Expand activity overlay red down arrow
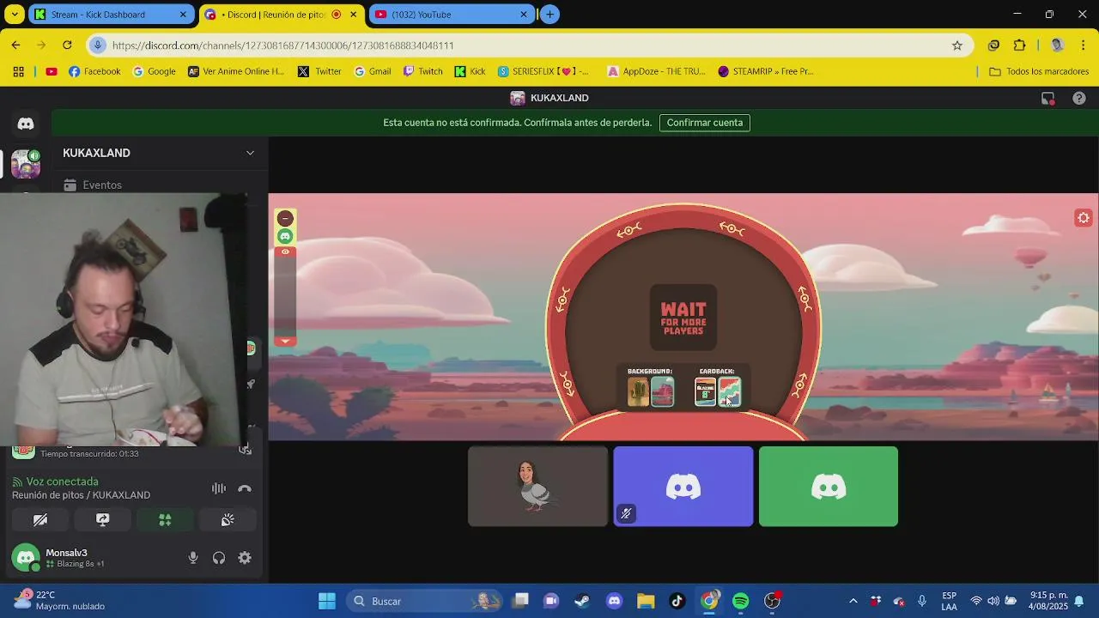Viewport: 1099px width, 618px height. 285,342
